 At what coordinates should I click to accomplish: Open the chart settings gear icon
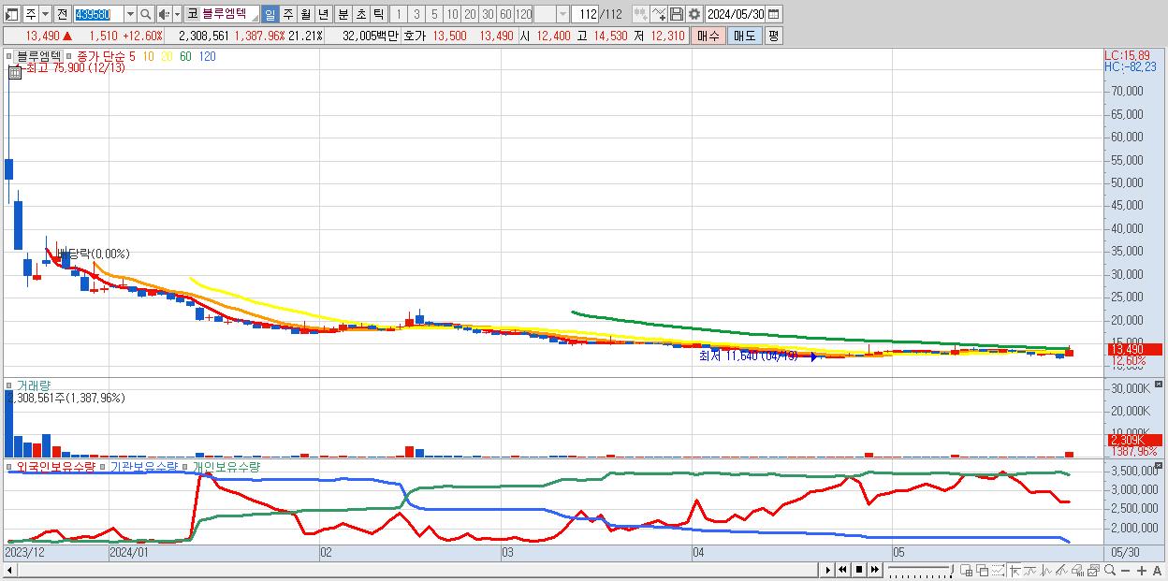694,14
